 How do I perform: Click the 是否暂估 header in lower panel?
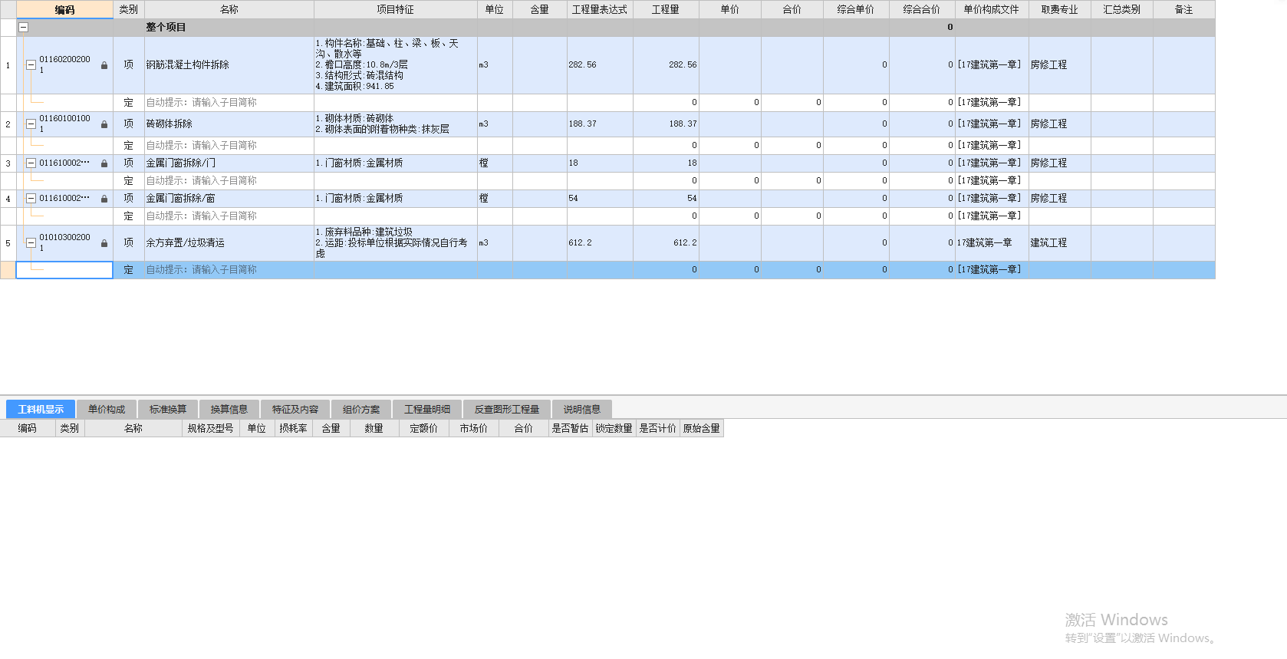(x=570, y=428)
